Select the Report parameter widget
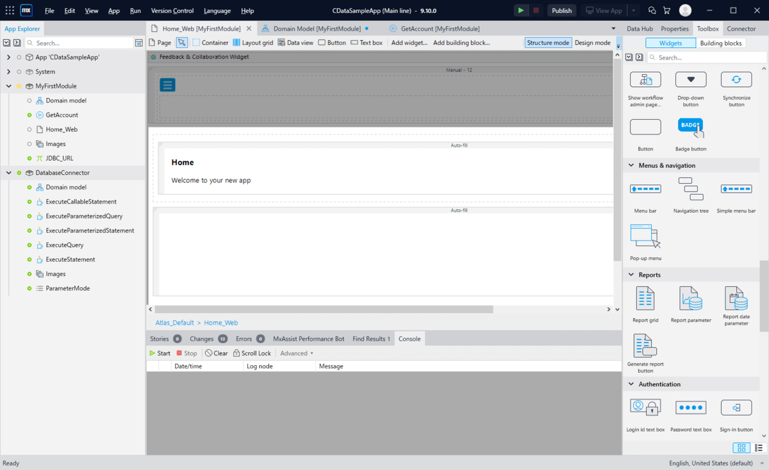 691,305
